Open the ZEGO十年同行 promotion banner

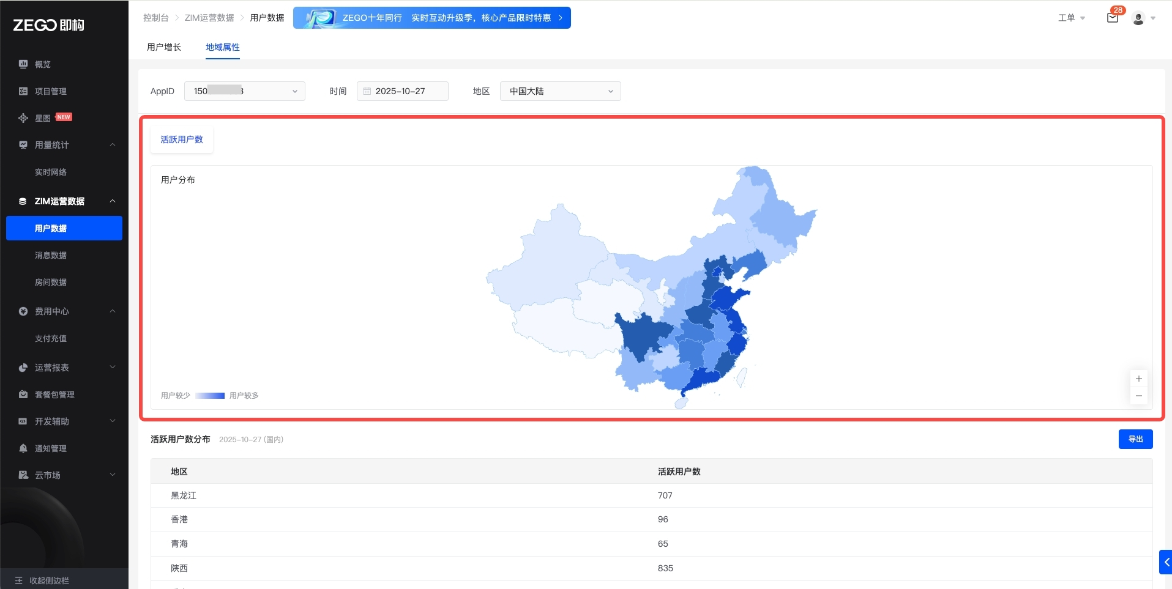click(x=431, y=18)
